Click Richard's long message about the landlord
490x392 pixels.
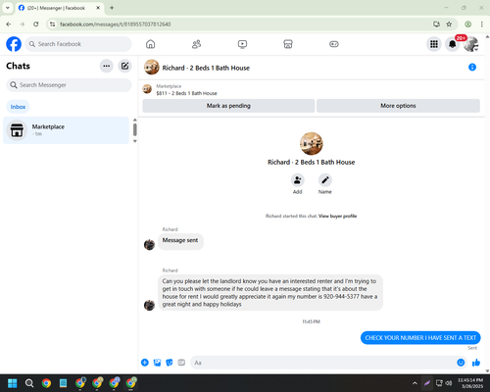(270, 293)
